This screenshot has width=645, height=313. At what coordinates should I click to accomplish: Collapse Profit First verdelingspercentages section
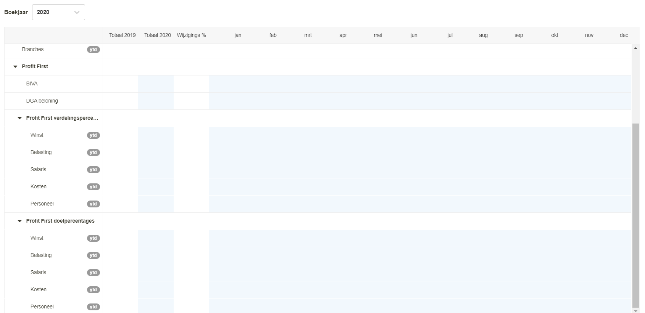19,118
